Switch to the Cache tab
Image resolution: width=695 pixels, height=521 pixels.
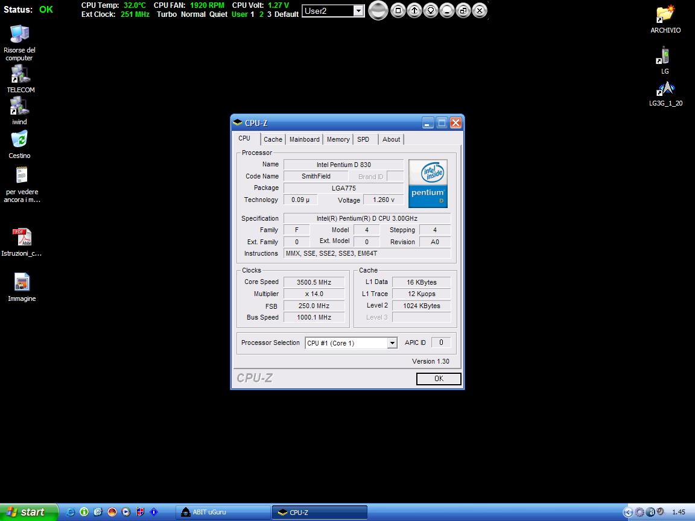(x=273, y=139)
